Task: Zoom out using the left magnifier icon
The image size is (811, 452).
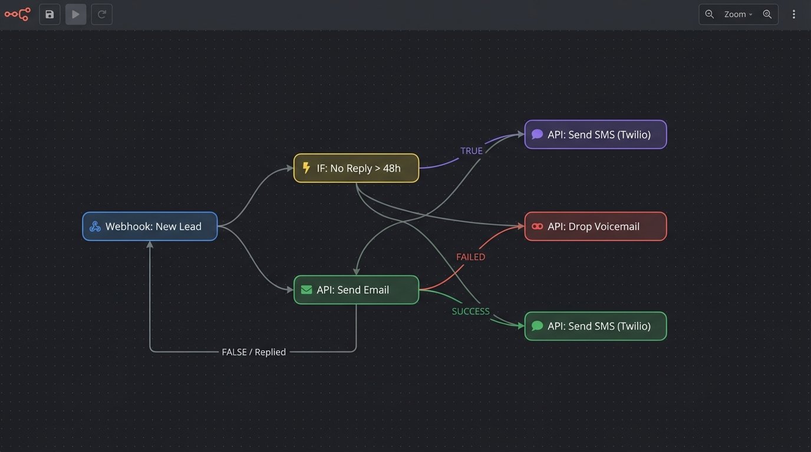Action: [708, 14]
